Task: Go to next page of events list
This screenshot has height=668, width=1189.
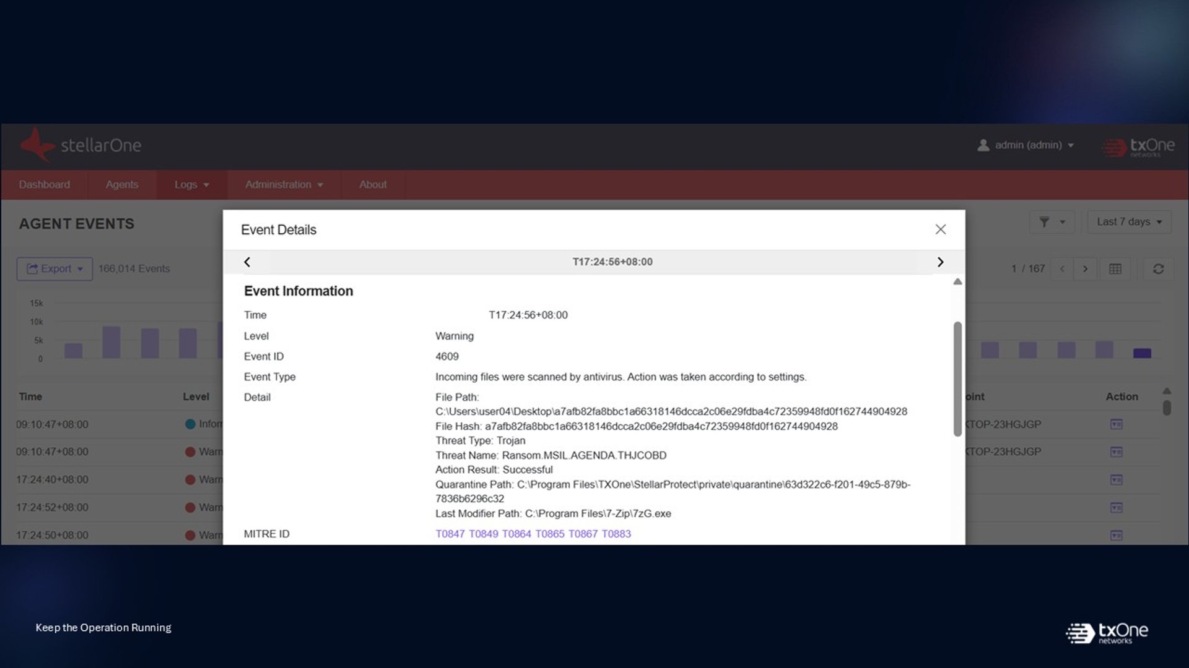Action: click(x=1085, y=269)
